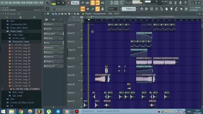Select 'IS_124_Perc_Loop_15 (Shaker)' sample
This screenshot has height=114, width=203.
pyautogui.click(x=26, y=89)
